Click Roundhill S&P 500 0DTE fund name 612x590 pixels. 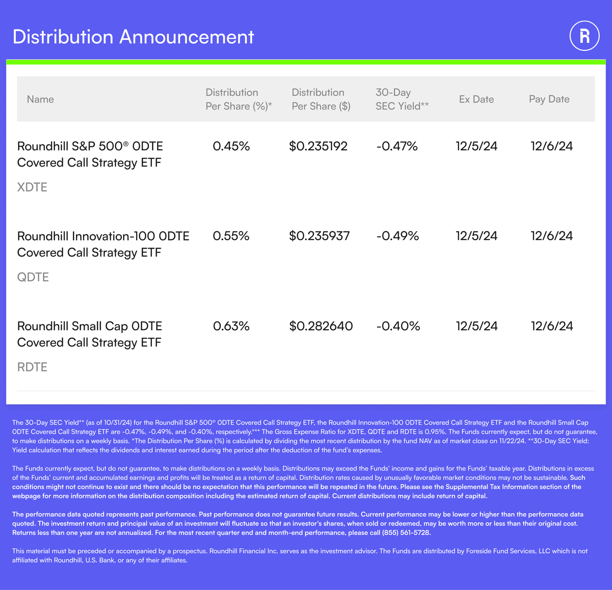90,154
